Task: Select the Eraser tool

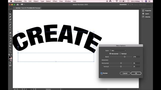Action: point(10,33)
